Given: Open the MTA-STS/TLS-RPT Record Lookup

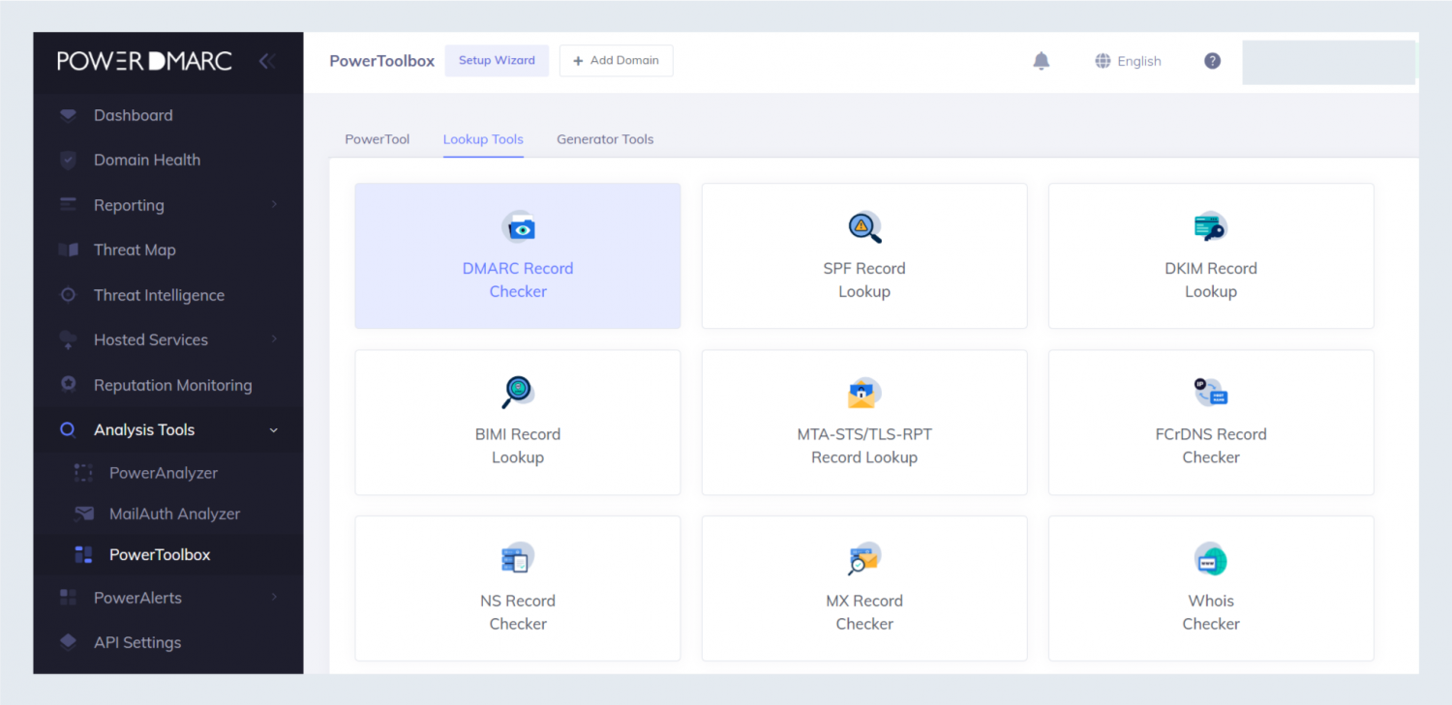Looking at the screenshot, I should (864, 422).
